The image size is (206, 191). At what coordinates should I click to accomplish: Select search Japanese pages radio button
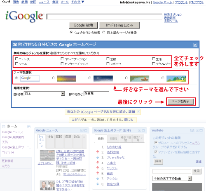(104, 32)
